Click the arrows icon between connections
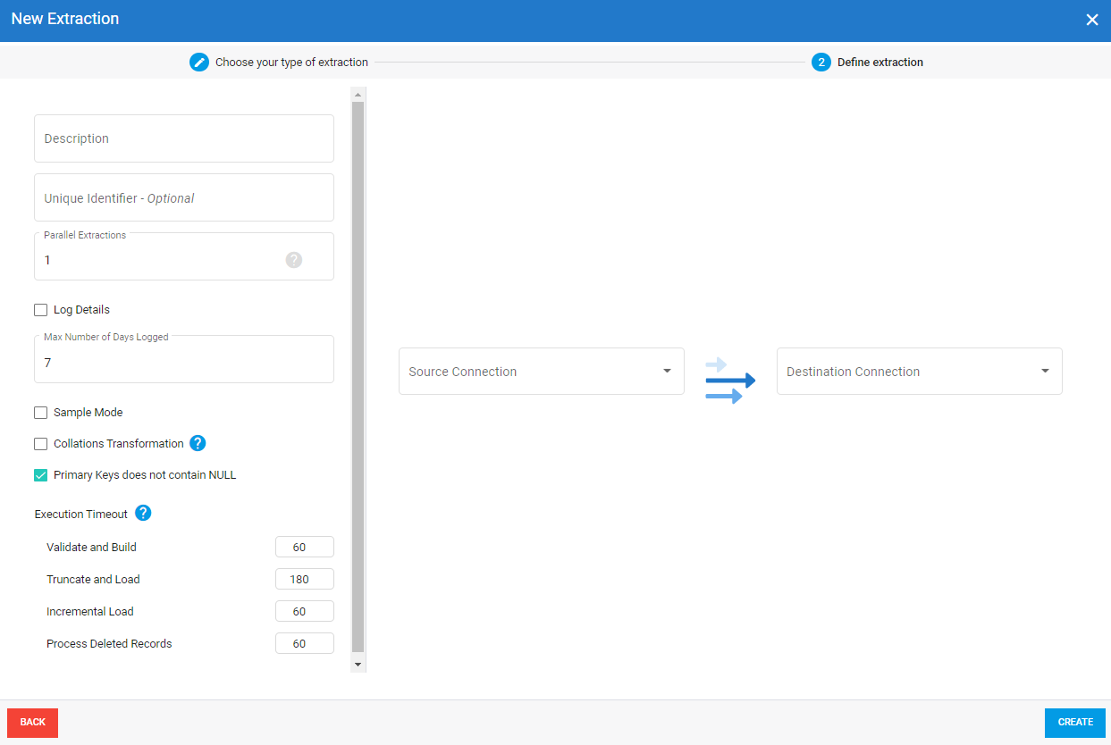This screenshot has width=1111, height=745. (730, 381)
